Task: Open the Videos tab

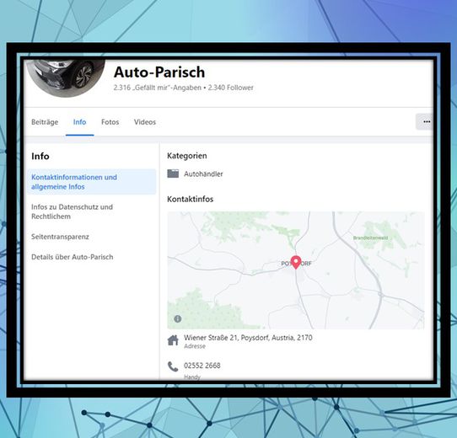Action: click(145, 122)
